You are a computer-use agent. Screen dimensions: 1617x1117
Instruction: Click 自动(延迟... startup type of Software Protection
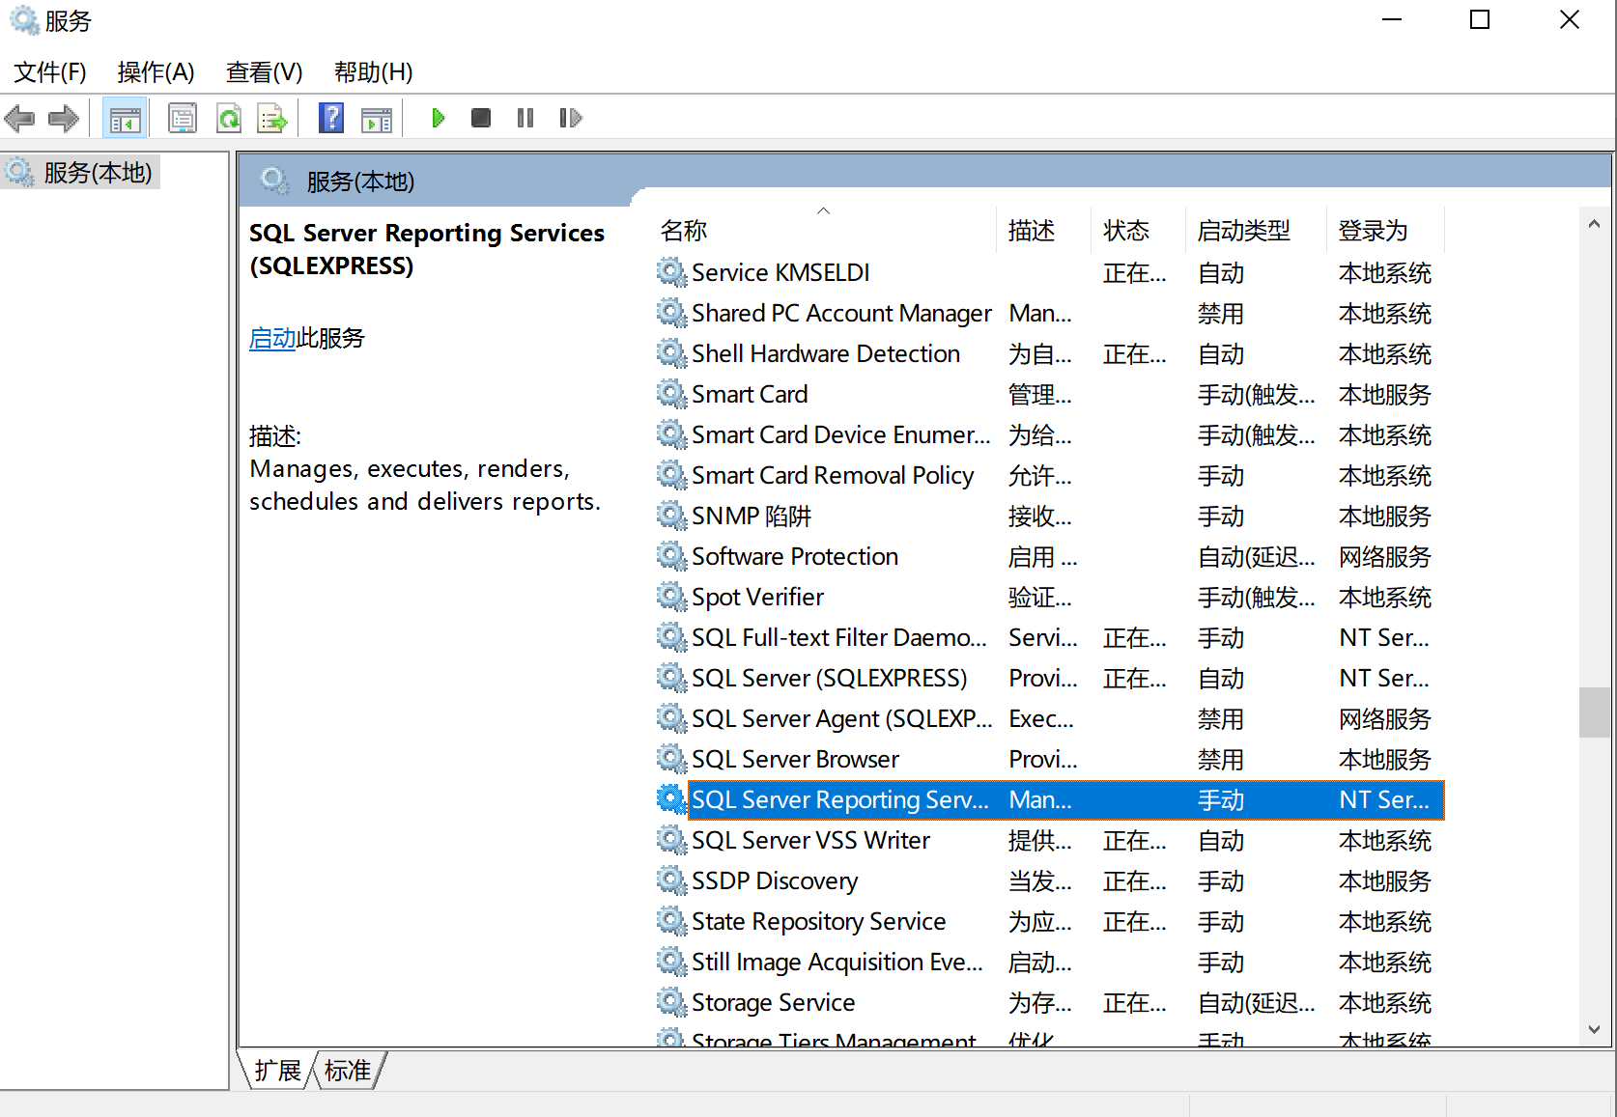click(1257, 557)
